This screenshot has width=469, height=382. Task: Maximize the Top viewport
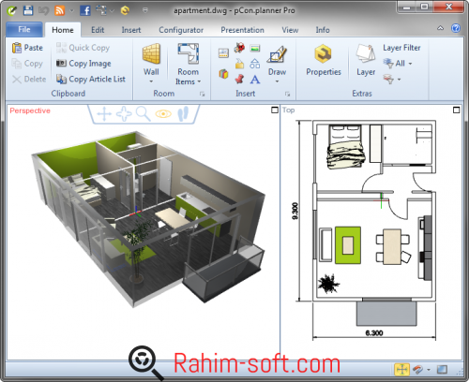456,110
